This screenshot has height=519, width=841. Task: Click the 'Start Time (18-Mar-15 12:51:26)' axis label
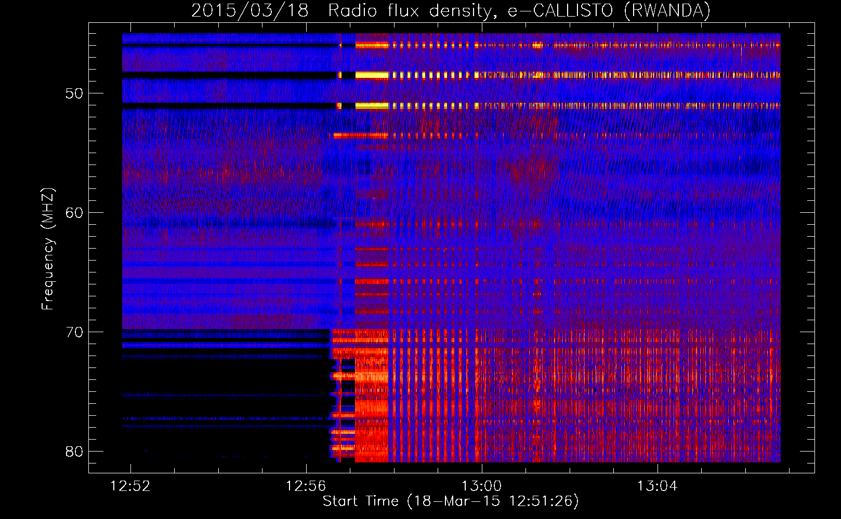coord(451,501)
